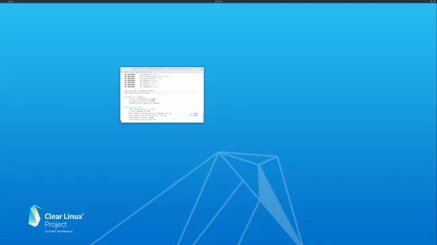
Task: Close the terminal window with red button
Action: pos(202,68)
